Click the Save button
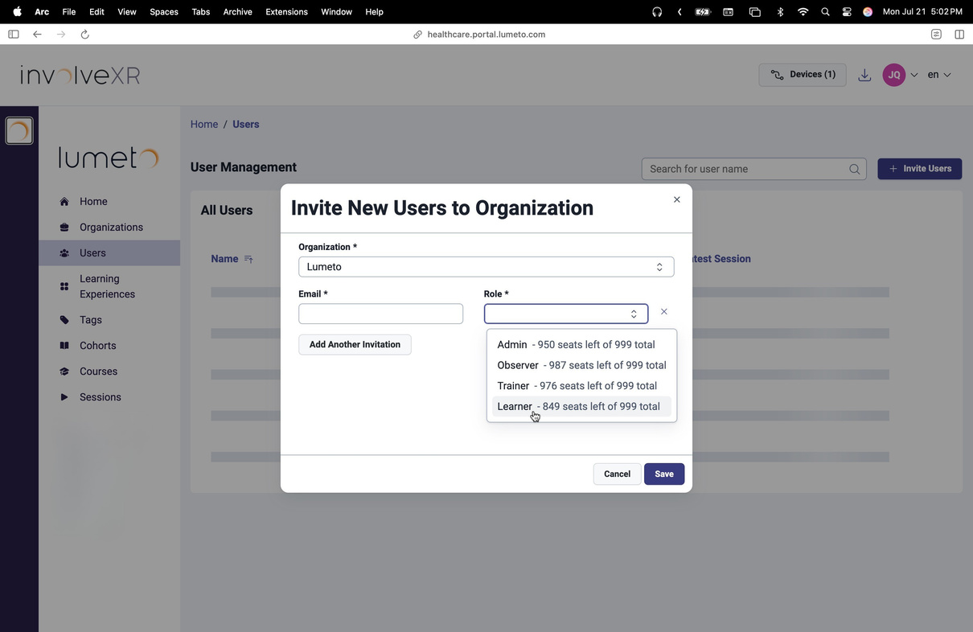 pos(664,474)
